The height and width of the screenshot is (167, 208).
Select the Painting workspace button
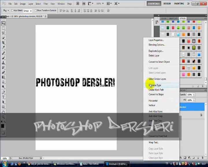click(x=179, y=3)
